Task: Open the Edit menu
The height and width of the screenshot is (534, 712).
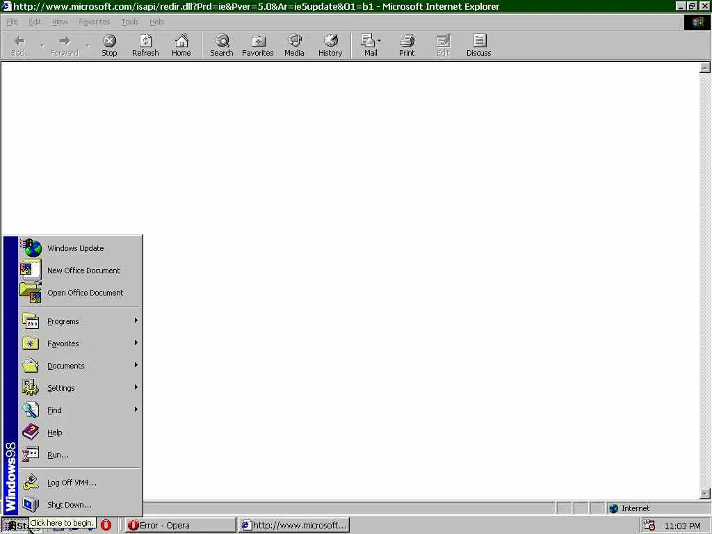Action: (x=35, y=22)
